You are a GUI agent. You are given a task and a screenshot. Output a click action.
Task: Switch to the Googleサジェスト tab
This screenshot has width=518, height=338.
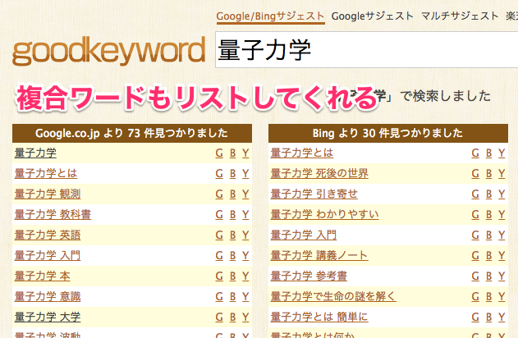click(x=372, y=16)
